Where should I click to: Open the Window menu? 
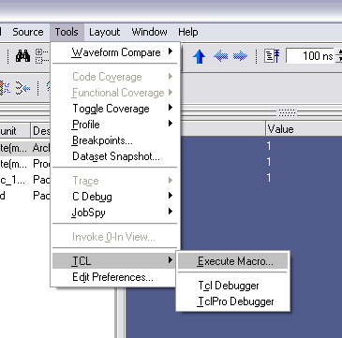click(149, 32)
